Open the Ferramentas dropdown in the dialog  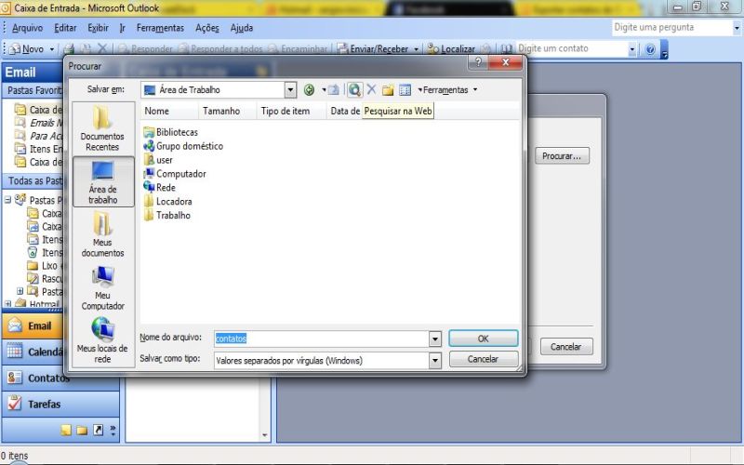(x=447, y=89)
